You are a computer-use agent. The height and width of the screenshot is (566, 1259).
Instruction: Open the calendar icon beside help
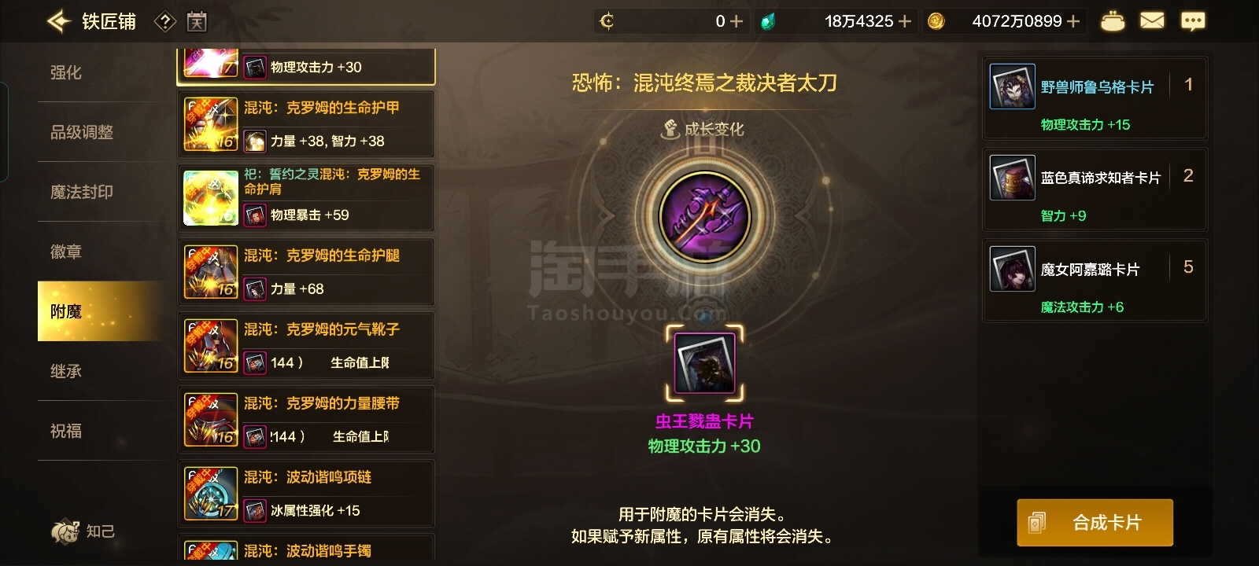coord(197,22)
